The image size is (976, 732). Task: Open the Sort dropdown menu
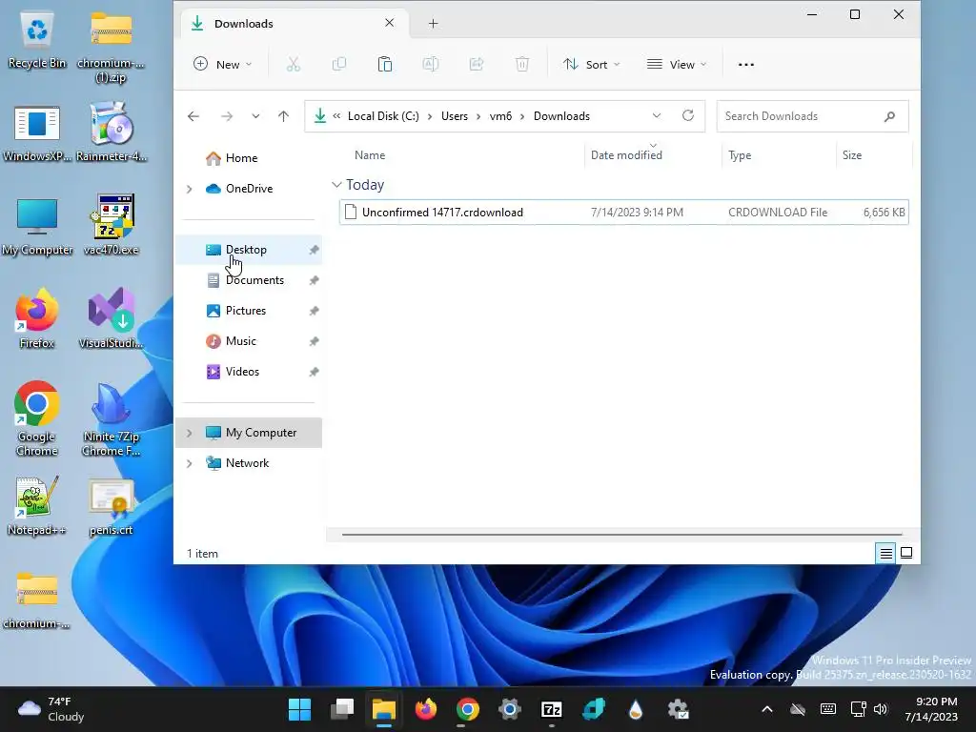pyautogui.click(x=591, y=64)
